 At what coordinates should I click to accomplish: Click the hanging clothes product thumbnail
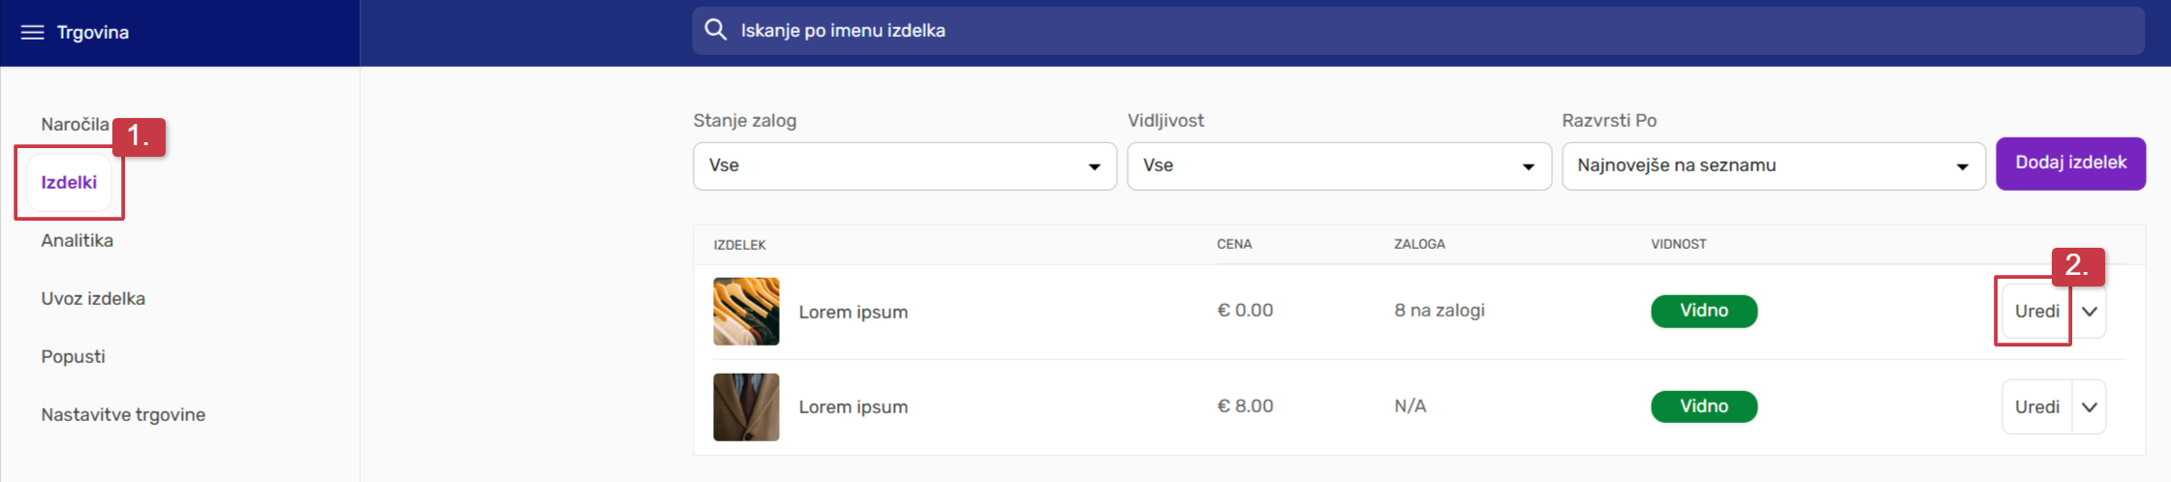746,312
